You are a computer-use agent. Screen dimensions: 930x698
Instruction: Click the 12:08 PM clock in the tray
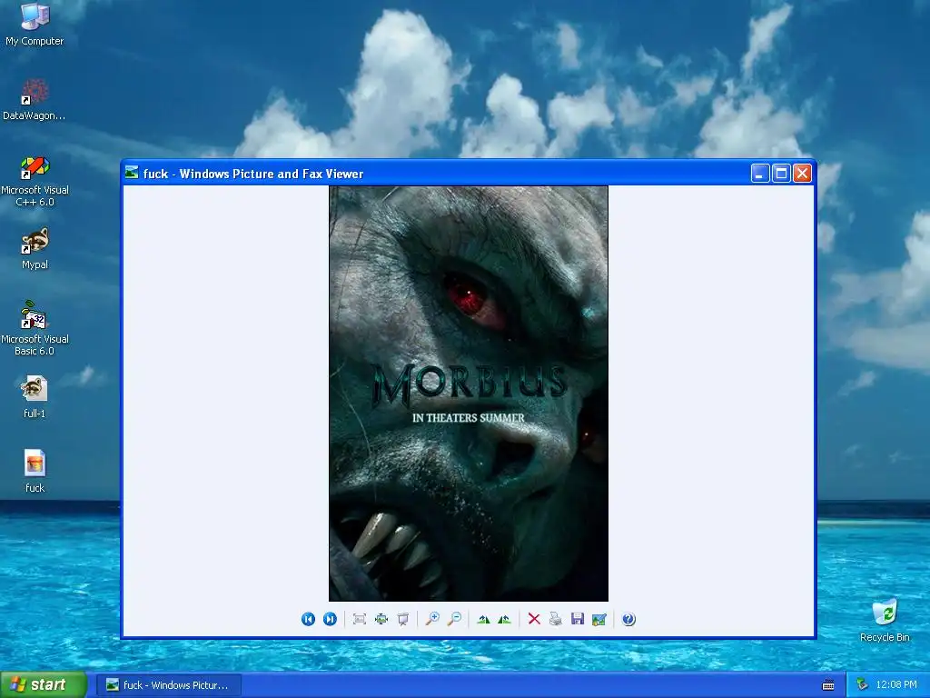(896, 685)
